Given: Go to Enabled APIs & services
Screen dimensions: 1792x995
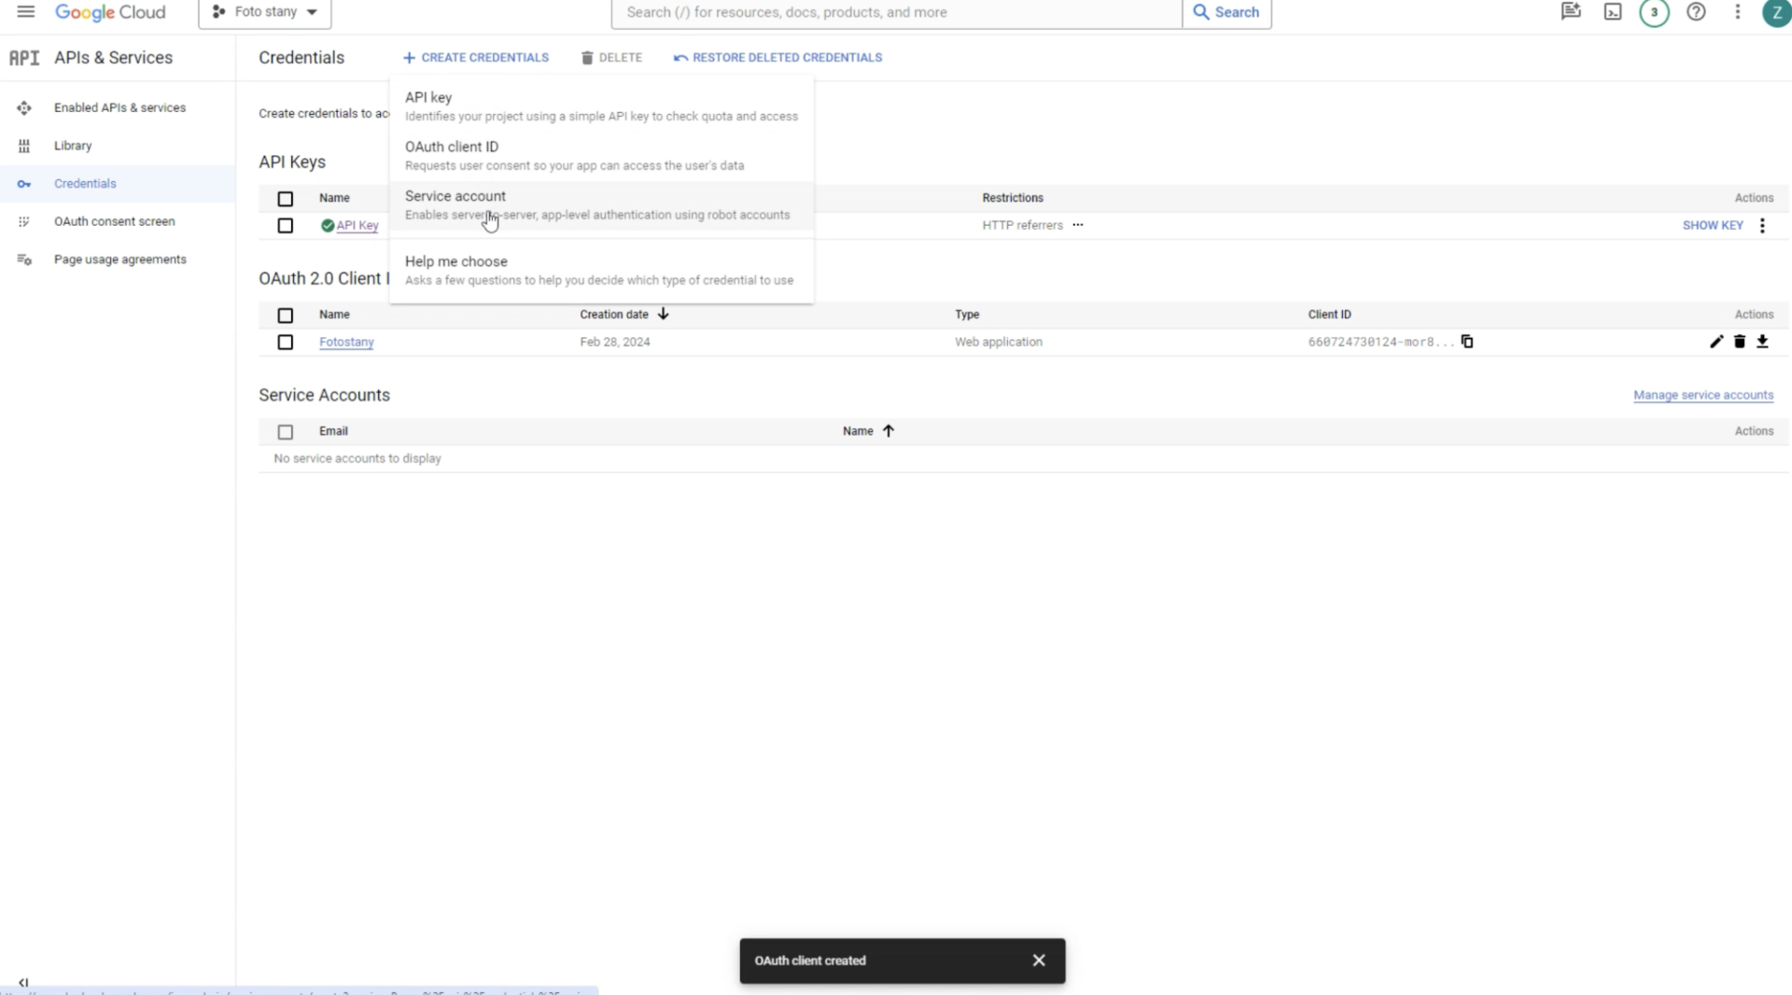Looking at the screenshot, I should tap(119, 107).
